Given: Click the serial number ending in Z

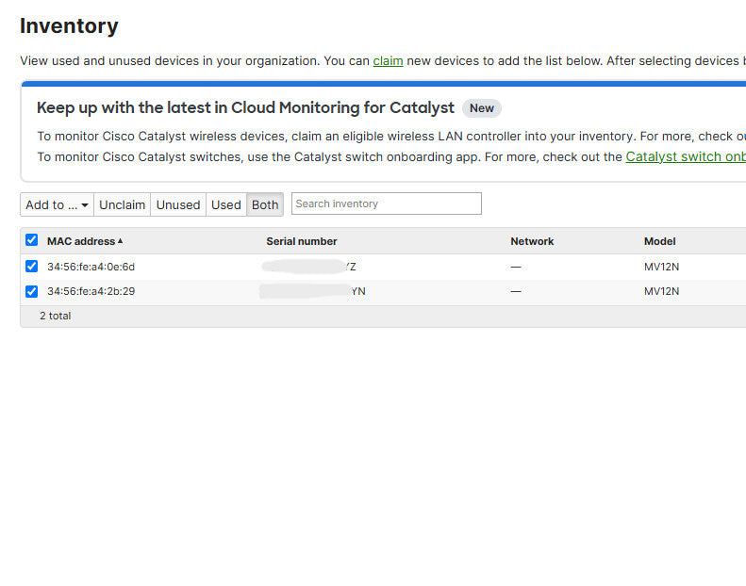Looking at the screenshot, I should 308,267.
